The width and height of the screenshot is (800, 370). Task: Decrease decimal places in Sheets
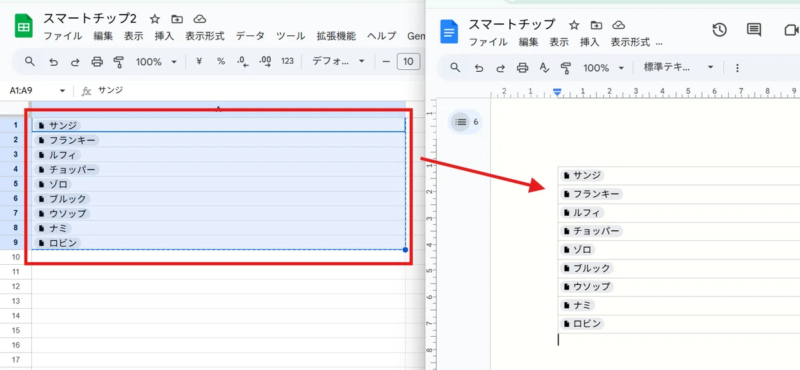(x=243, y=61)
